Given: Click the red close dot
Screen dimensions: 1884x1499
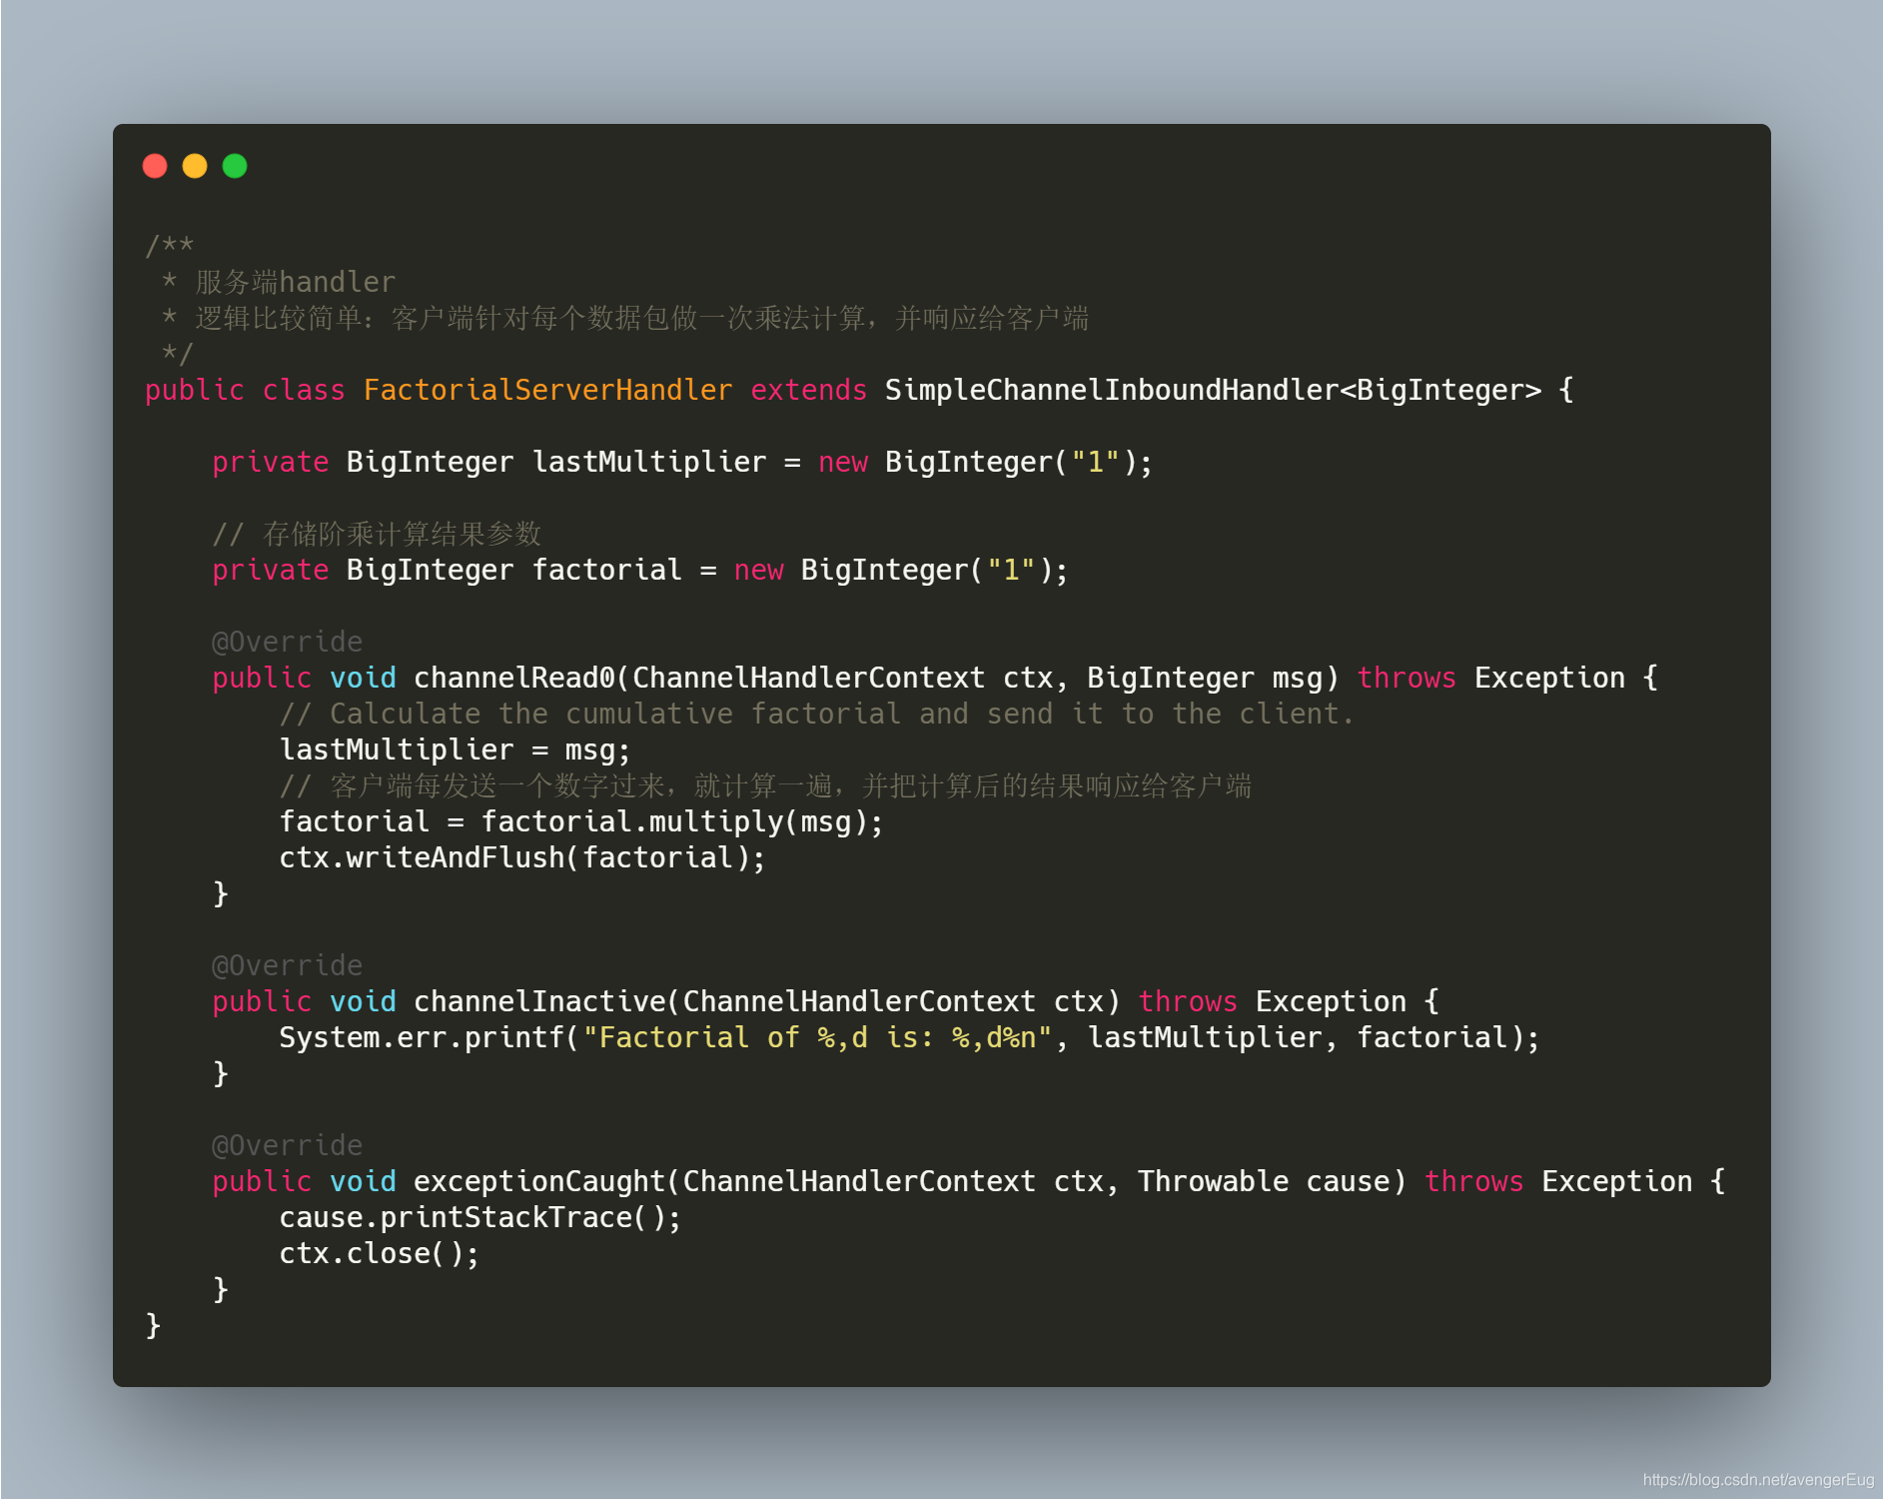Looking at the screenshot, I should pos(155,166).
